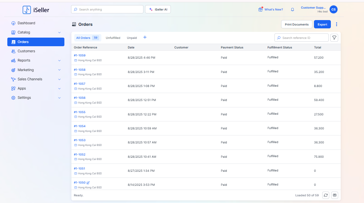
Task: Click the 75.900 total value
Action: [x=319, y=157]
